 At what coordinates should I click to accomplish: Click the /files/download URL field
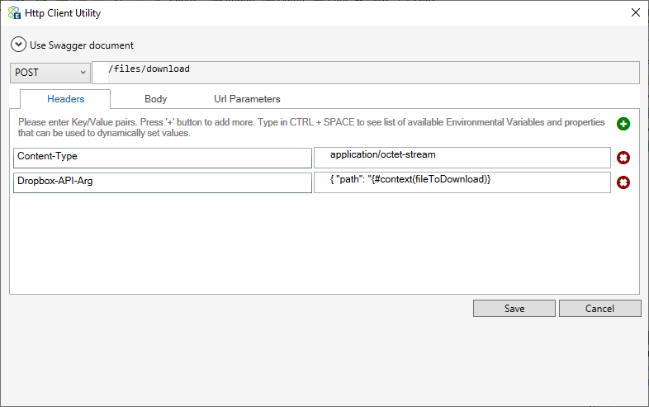[366, 73]
